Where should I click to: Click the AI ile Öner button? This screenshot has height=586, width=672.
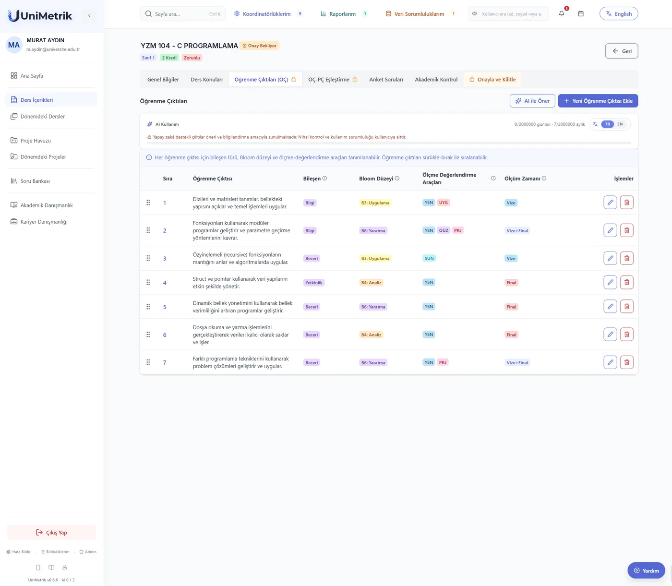(532, 101)
